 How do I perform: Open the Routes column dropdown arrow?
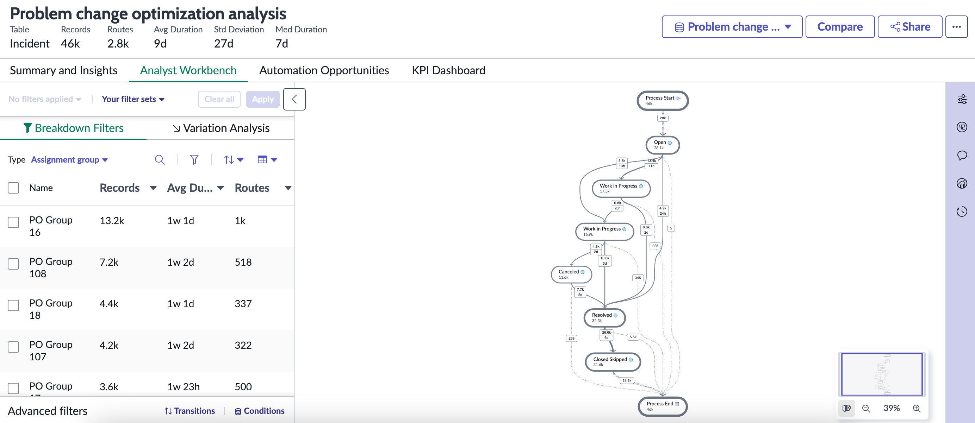point(288,188)
